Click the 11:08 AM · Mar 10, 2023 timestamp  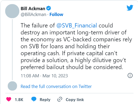tap(44, 76)
